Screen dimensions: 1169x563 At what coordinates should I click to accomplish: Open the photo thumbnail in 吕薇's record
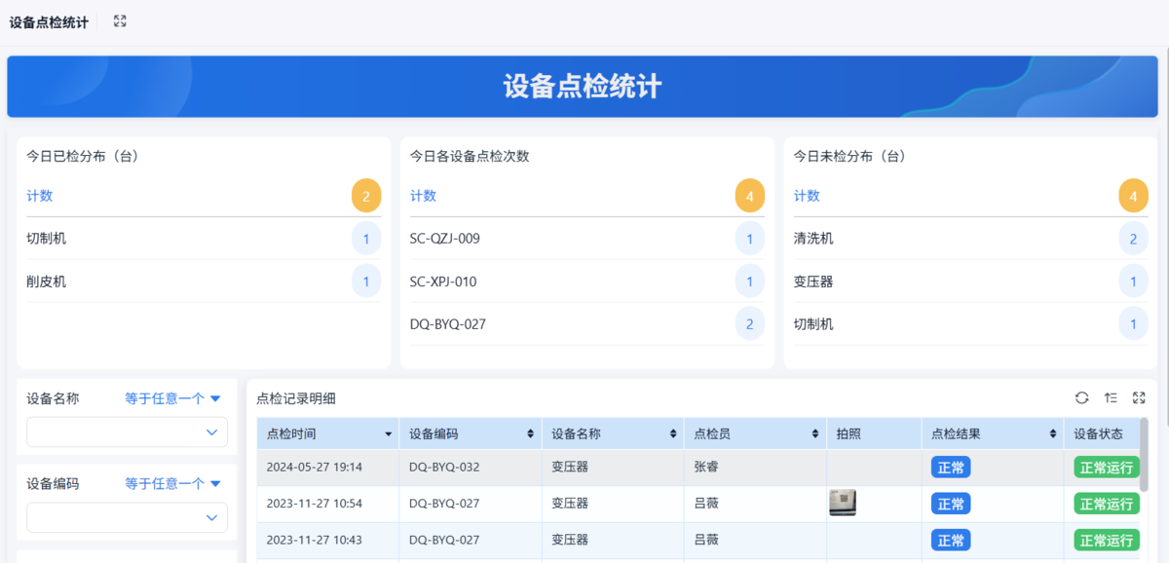tap(842, 503)
